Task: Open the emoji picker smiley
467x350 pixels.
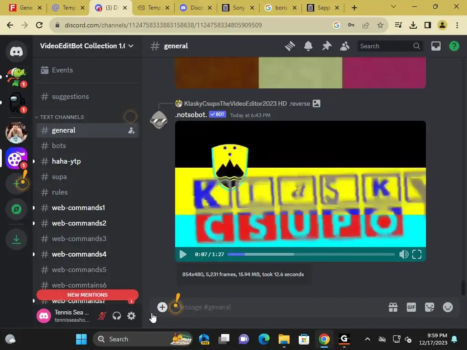Action: tap(448, 307)
